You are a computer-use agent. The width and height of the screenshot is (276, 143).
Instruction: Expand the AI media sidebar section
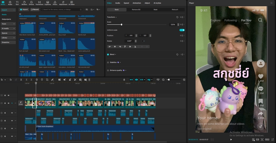(x=8, y=28)
